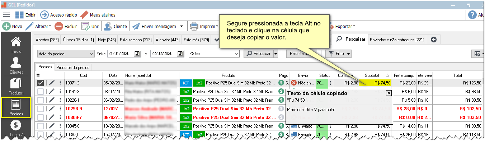
Task: Check the checkbox for order 10298-9
Action: (41, 109)
